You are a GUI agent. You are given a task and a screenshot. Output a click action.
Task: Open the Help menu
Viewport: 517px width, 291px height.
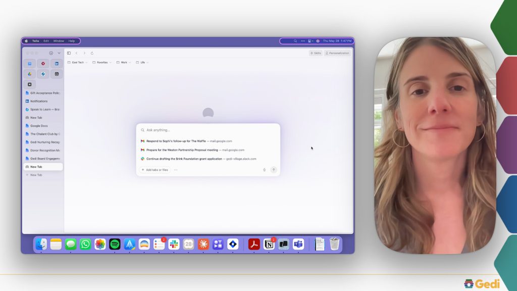(x=72, y=41)
